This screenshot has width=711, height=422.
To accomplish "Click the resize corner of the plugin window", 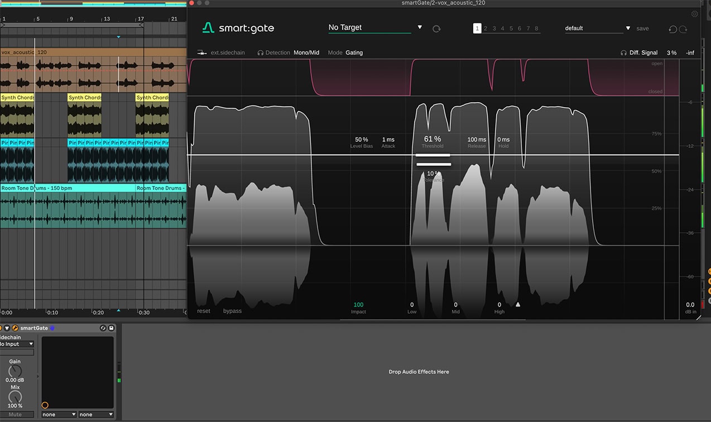I will [x=699, y=317].
